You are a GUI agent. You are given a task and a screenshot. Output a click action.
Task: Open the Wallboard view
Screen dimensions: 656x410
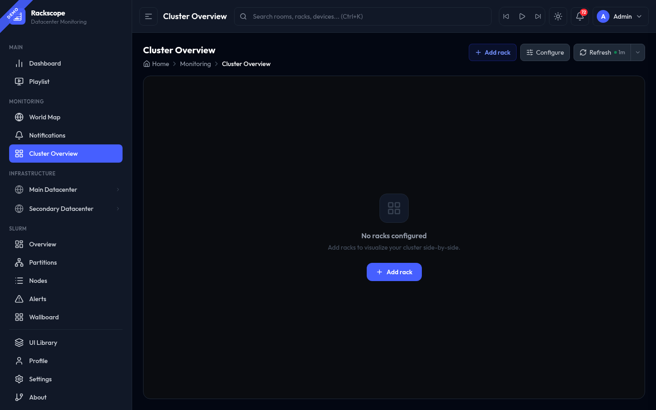tap(44, 317)
